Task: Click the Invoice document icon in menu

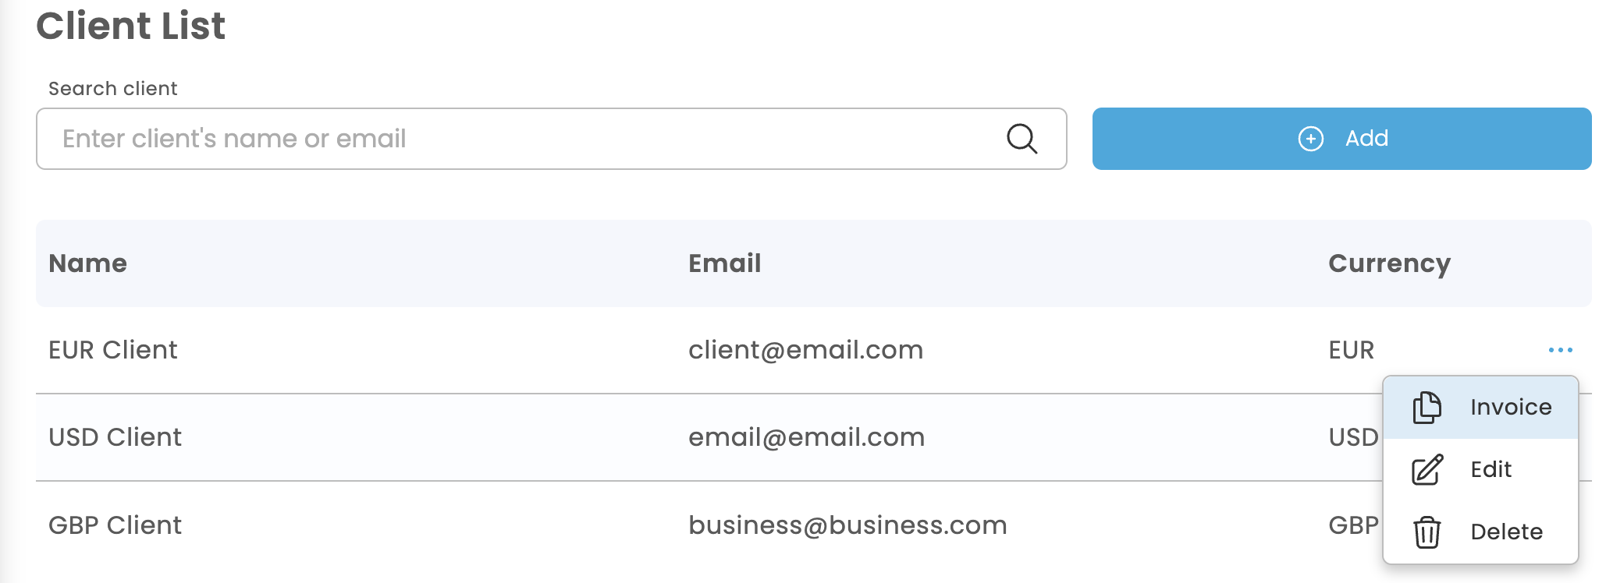Action: (x=1427, y=408)
